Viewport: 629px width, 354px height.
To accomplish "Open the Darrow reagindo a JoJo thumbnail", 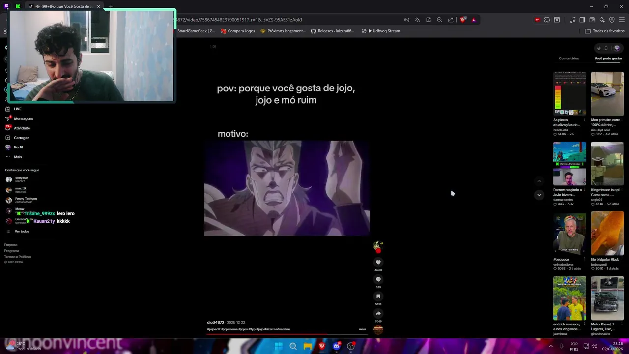I will click(570, 163).
